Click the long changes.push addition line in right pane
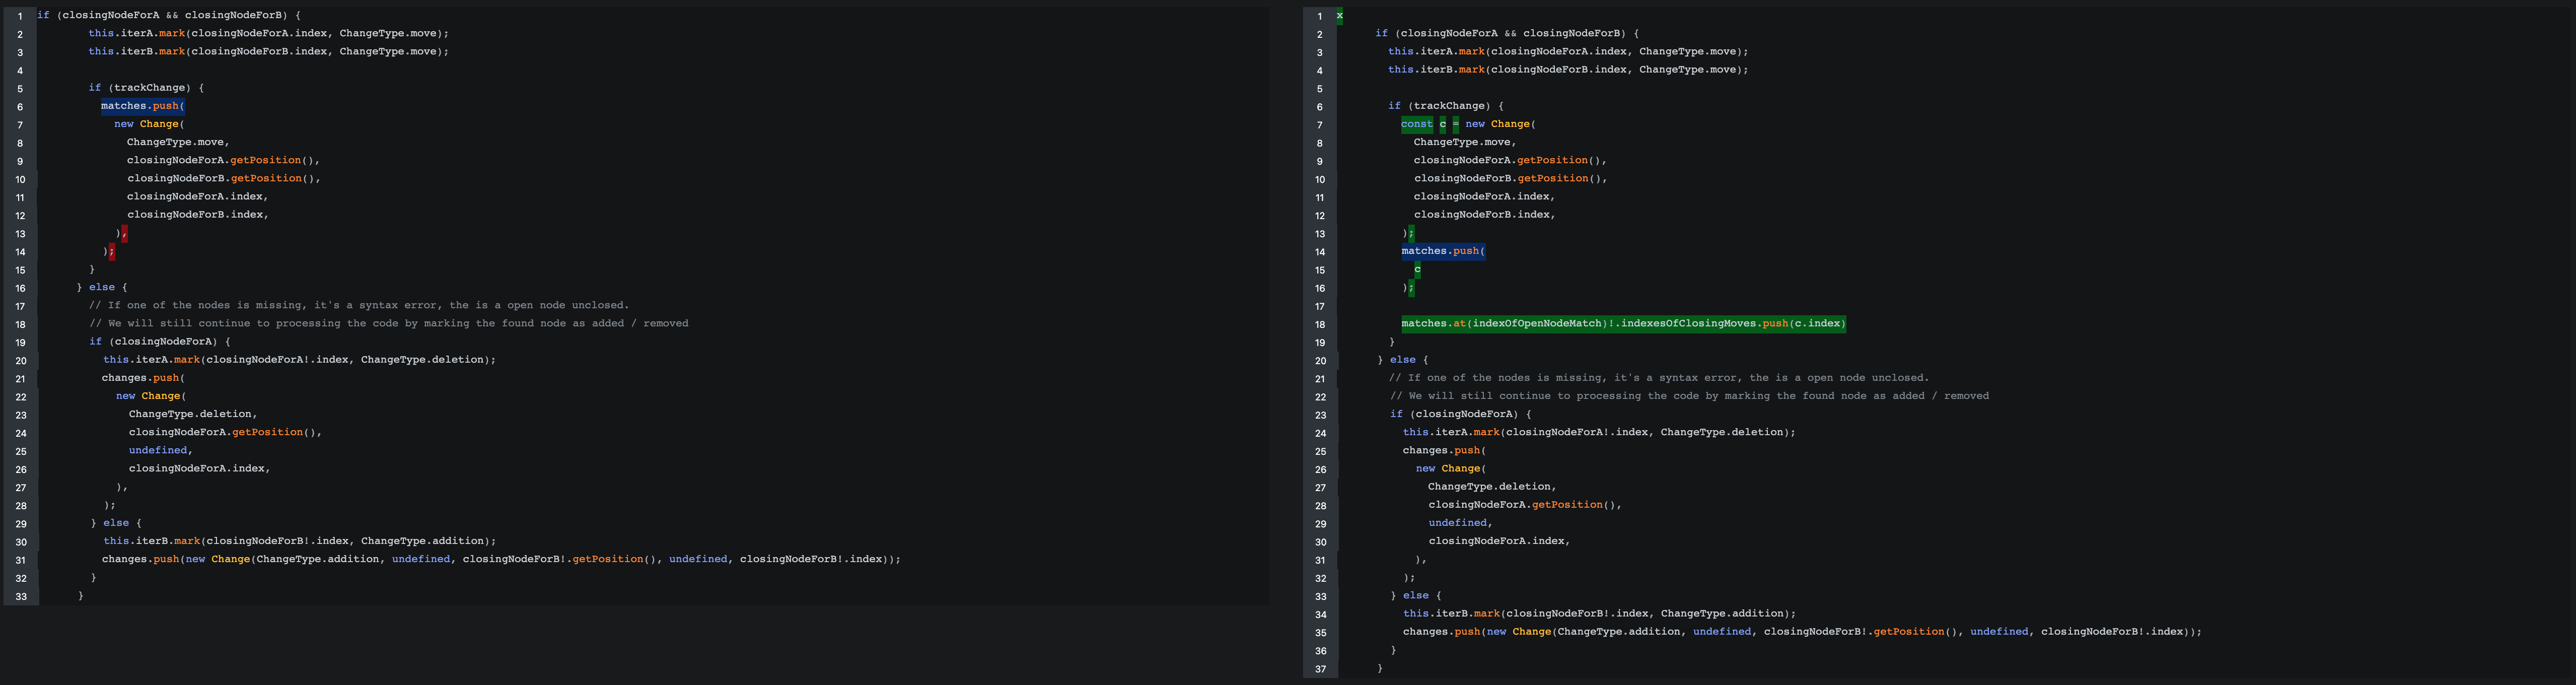The width and height of the screenshot is (2576, 685). click(x=1803, y=631)
